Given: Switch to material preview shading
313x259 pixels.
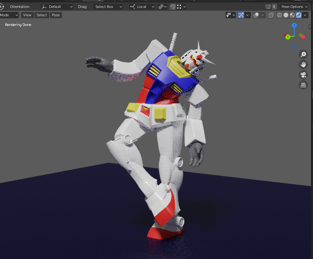Looking at the screenshot, I should coord(292,15).
